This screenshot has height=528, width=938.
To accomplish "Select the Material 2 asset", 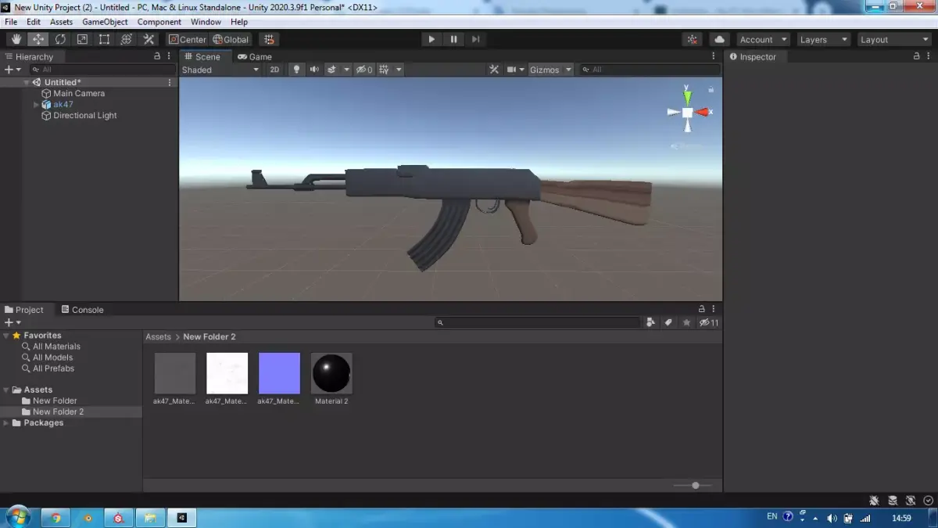I will tap(331, 379).
